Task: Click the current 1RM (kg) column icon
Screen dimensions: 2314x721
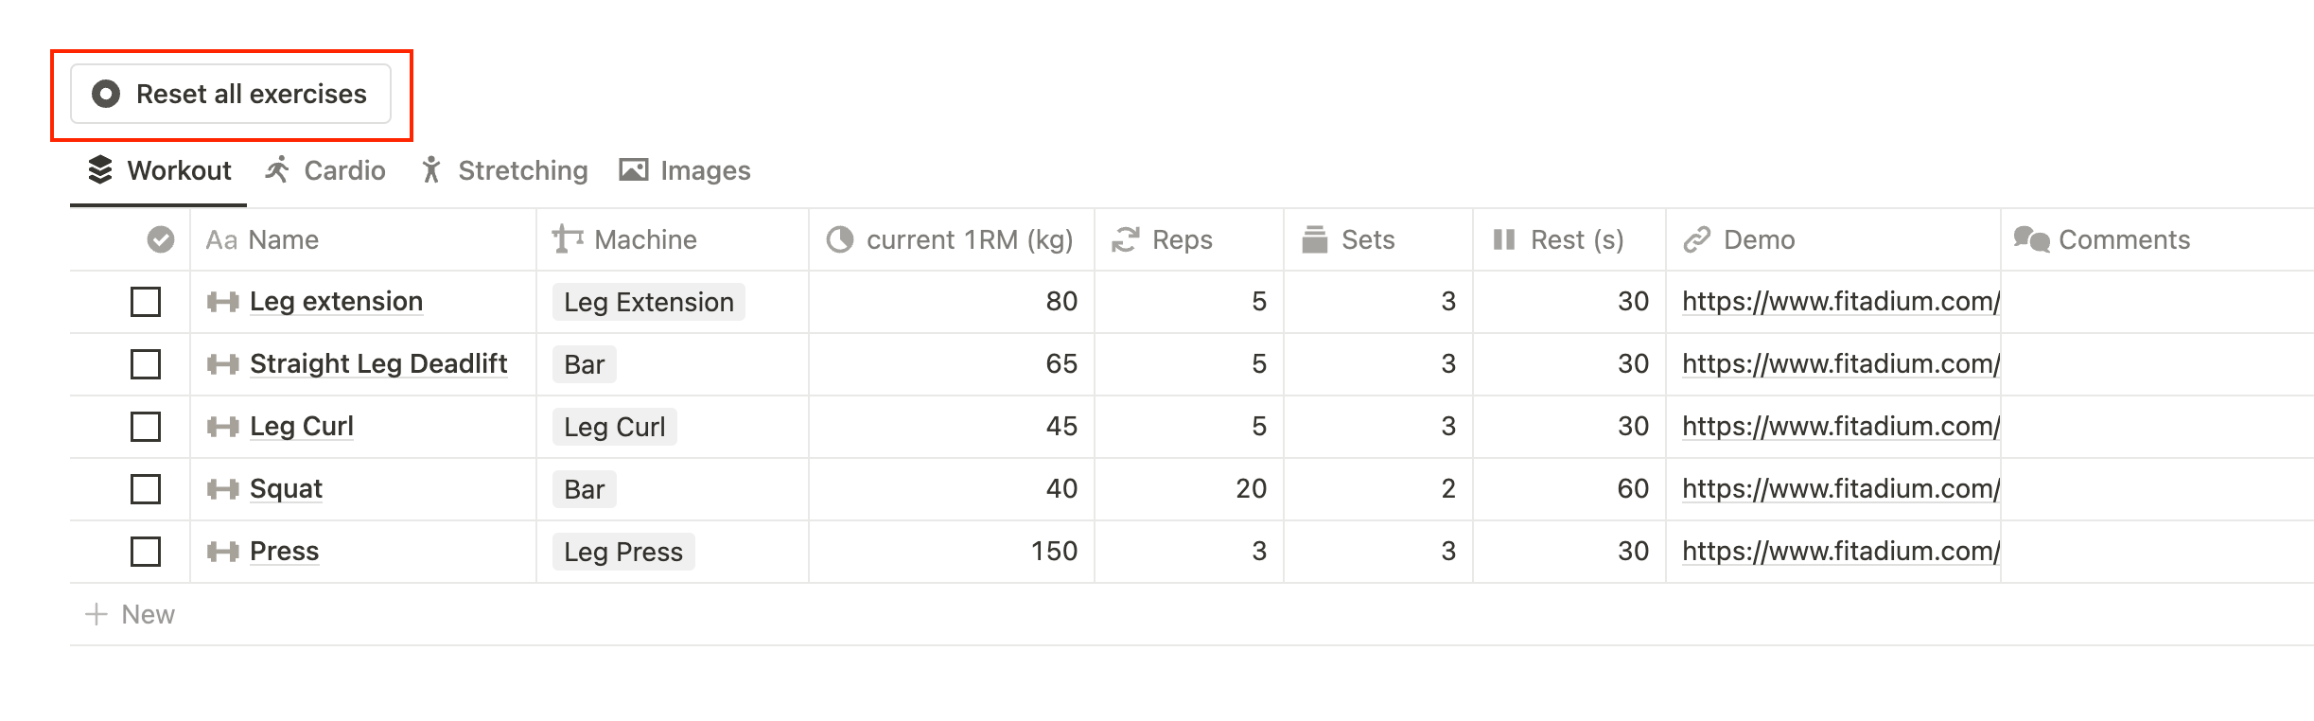Action: (840, 239)
